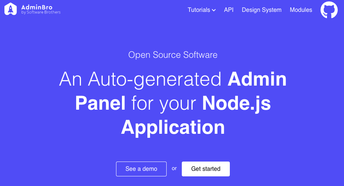Open the Modules menu item

[301, 10]
